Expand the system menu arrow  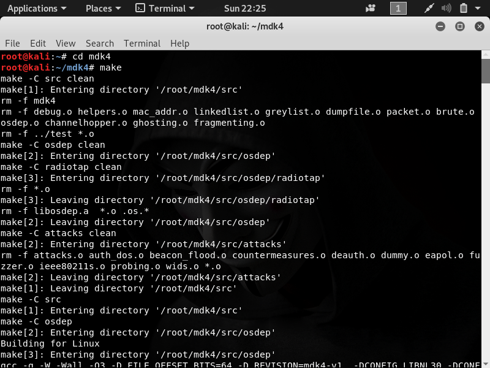pos(478,9)
